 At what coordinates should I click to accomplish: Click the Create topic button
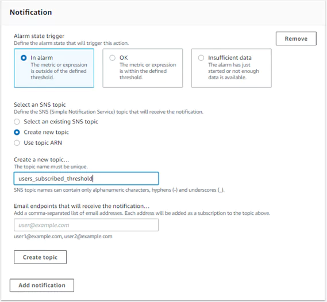coord(40,257)
